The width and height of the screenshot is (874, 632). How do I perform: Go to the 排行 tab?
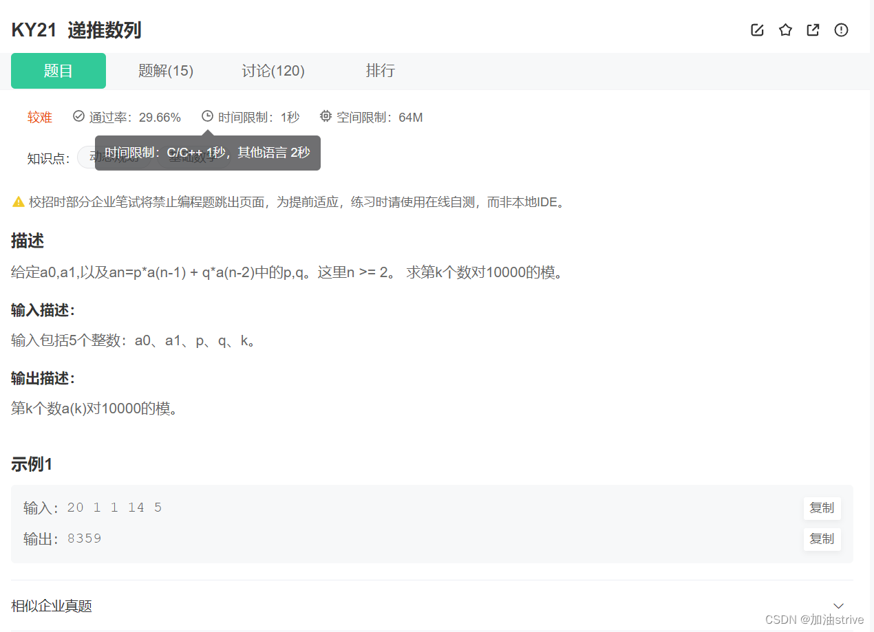pyautogui.click(x=381, y=71)
